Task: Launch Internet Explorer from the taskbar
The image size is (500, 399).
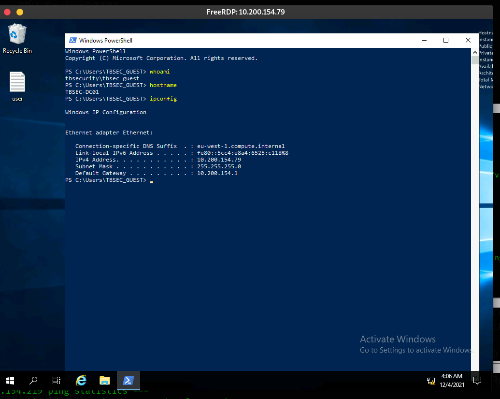Action: [x=81, y=380]
